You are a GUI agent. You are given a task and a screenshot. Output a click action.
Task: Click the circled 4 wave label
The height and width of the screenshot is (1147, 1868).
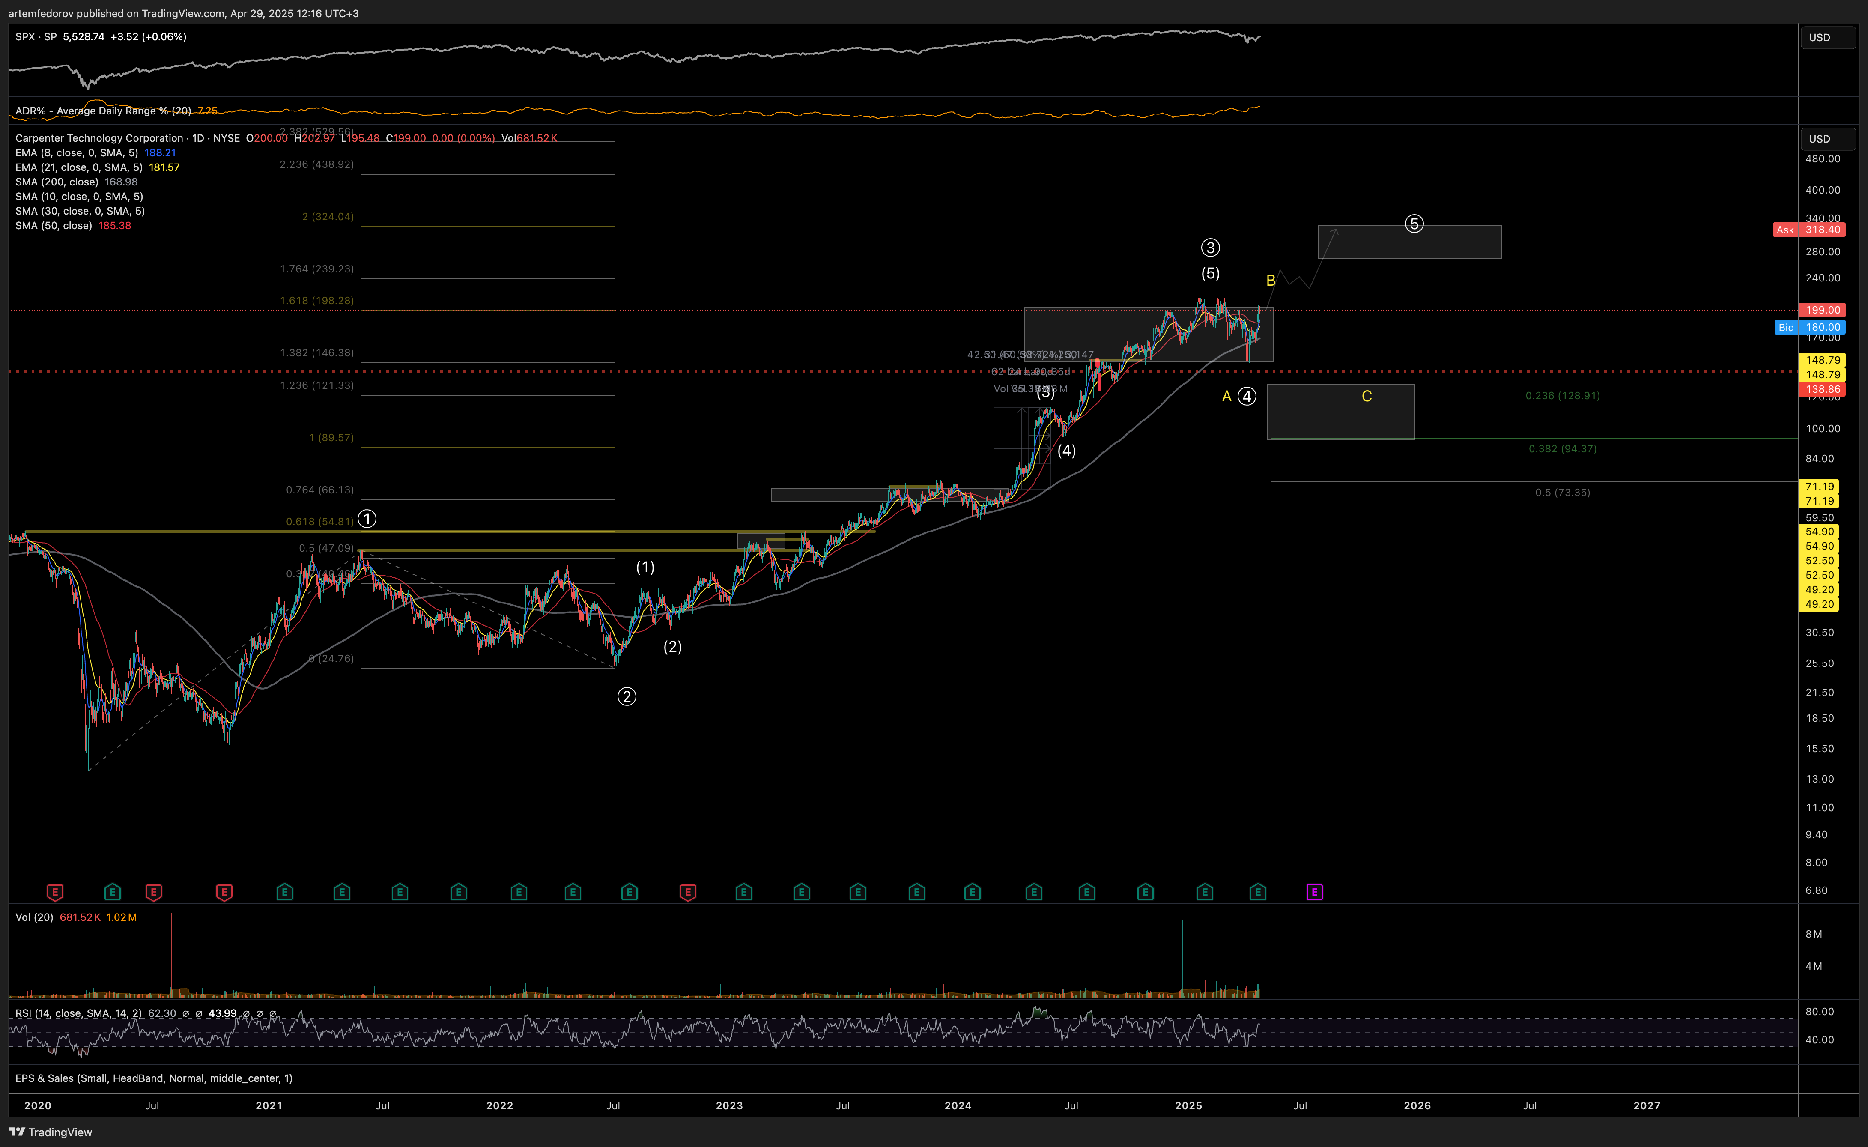(1247, 396)
